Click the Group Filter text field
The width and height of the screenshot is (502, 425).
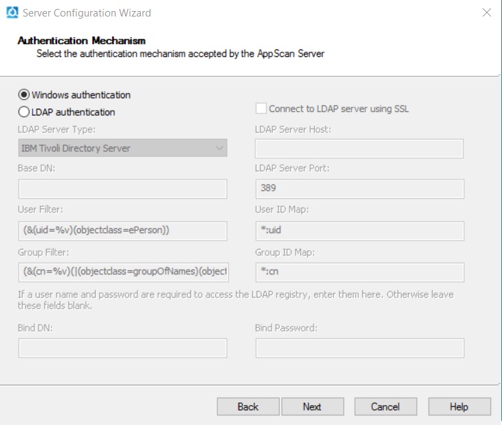122,272
